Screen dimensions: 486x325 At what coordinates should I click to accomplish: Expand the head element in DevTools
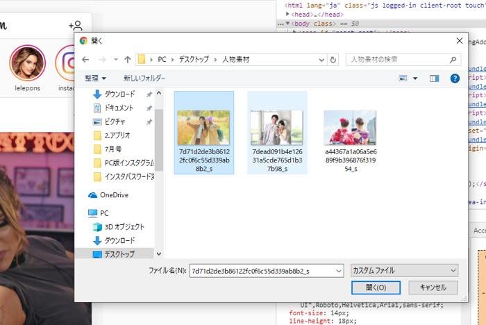287,15
